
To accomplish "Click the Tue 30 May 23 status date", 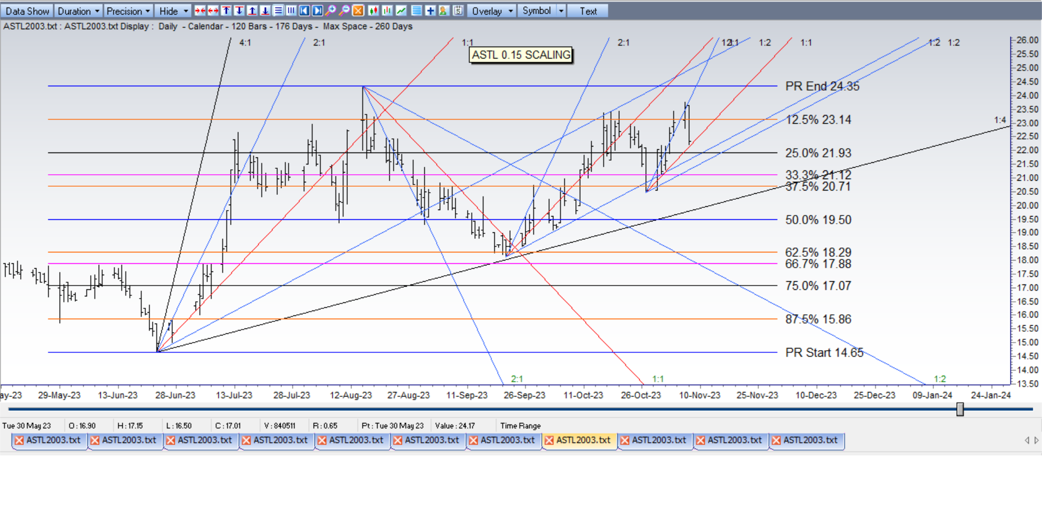I will point(27,426).
